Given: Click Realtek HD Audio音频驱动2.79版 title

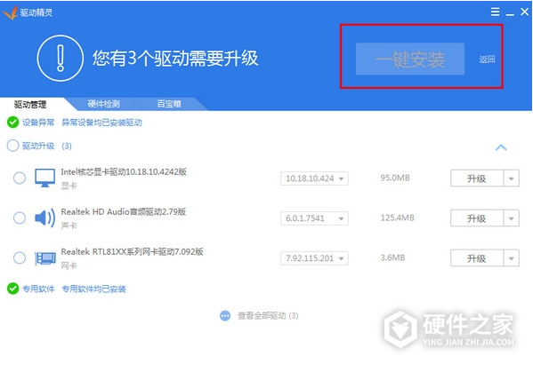Looking at the screenshot, I should point(124,211).
